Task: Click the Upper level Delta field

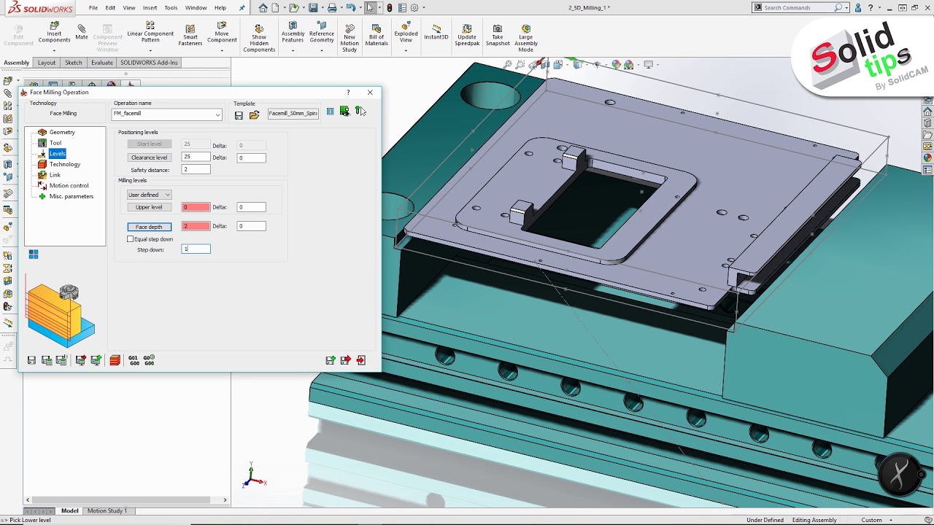Action: [251, 207]
